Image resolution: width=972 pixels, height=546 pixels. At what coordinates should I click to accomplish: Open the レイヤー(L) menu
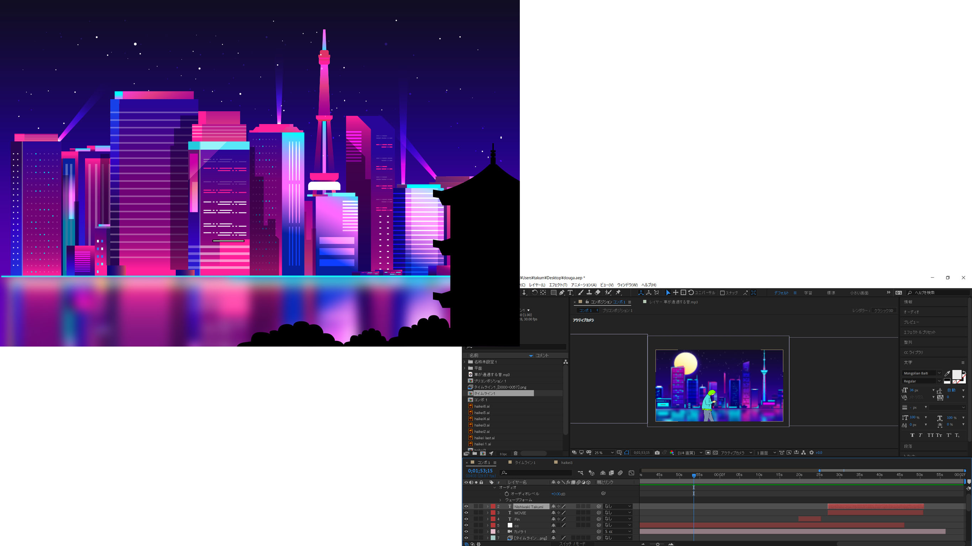(537, 285)
